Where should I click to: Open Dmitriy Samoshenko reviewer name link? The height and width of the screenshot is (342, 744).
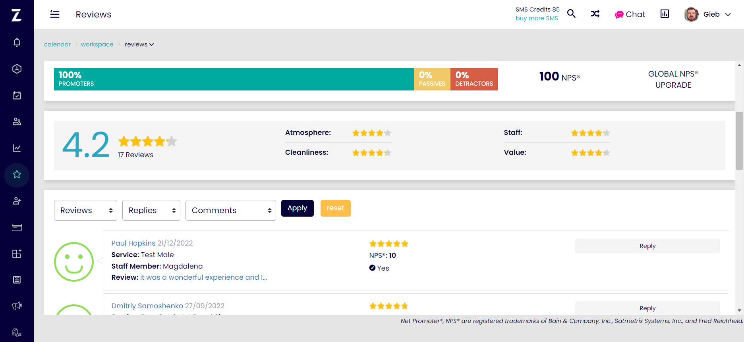tap(147, 306)
